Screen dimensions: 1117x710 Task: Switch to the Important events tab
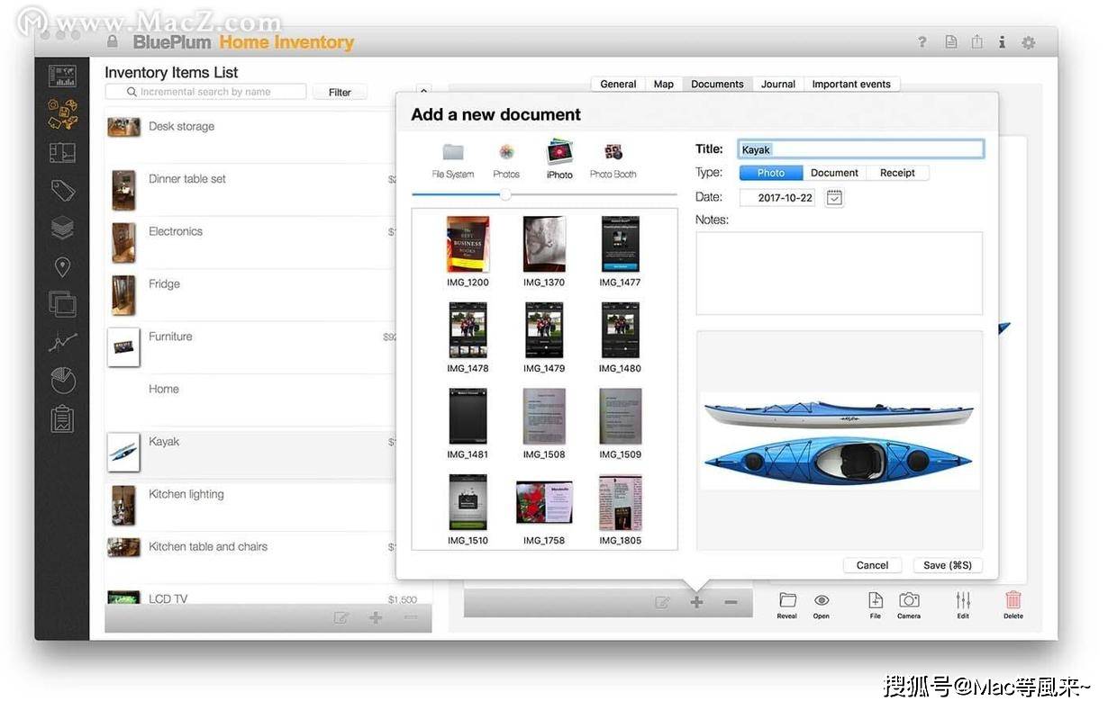(x=851, y=84)
